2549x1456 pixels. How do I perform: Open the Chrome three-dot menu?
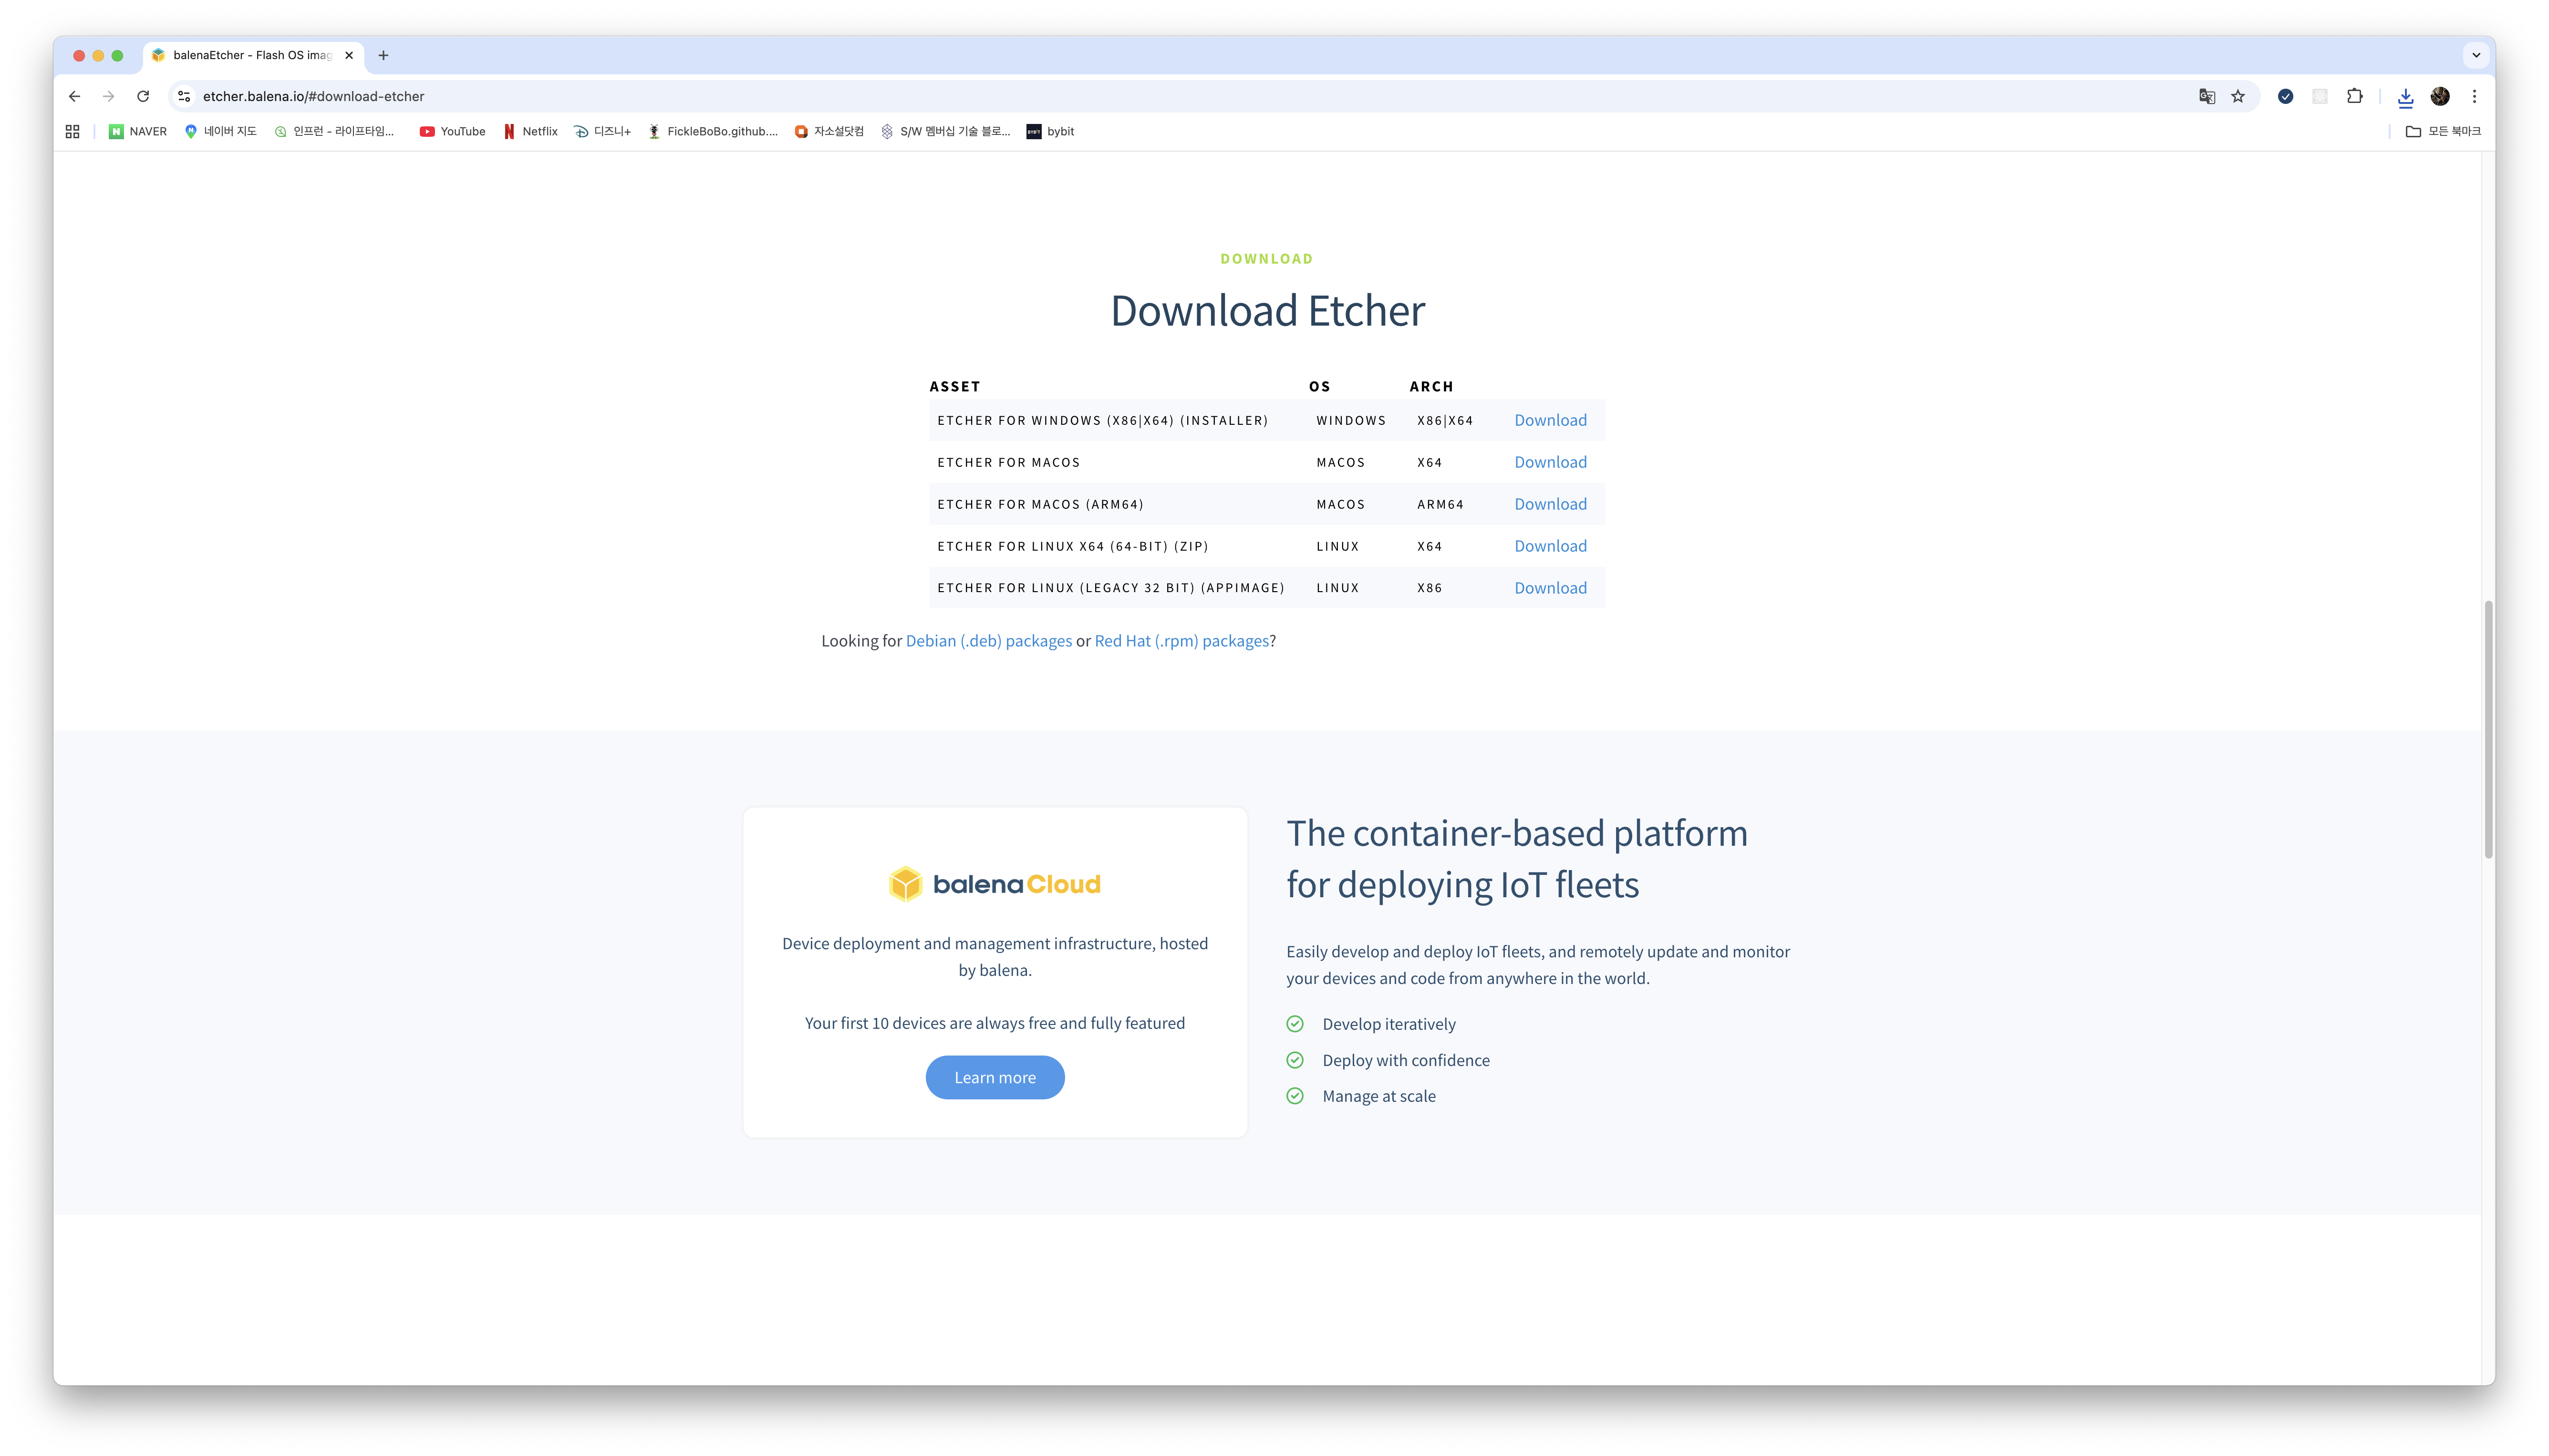point(2474,96)
